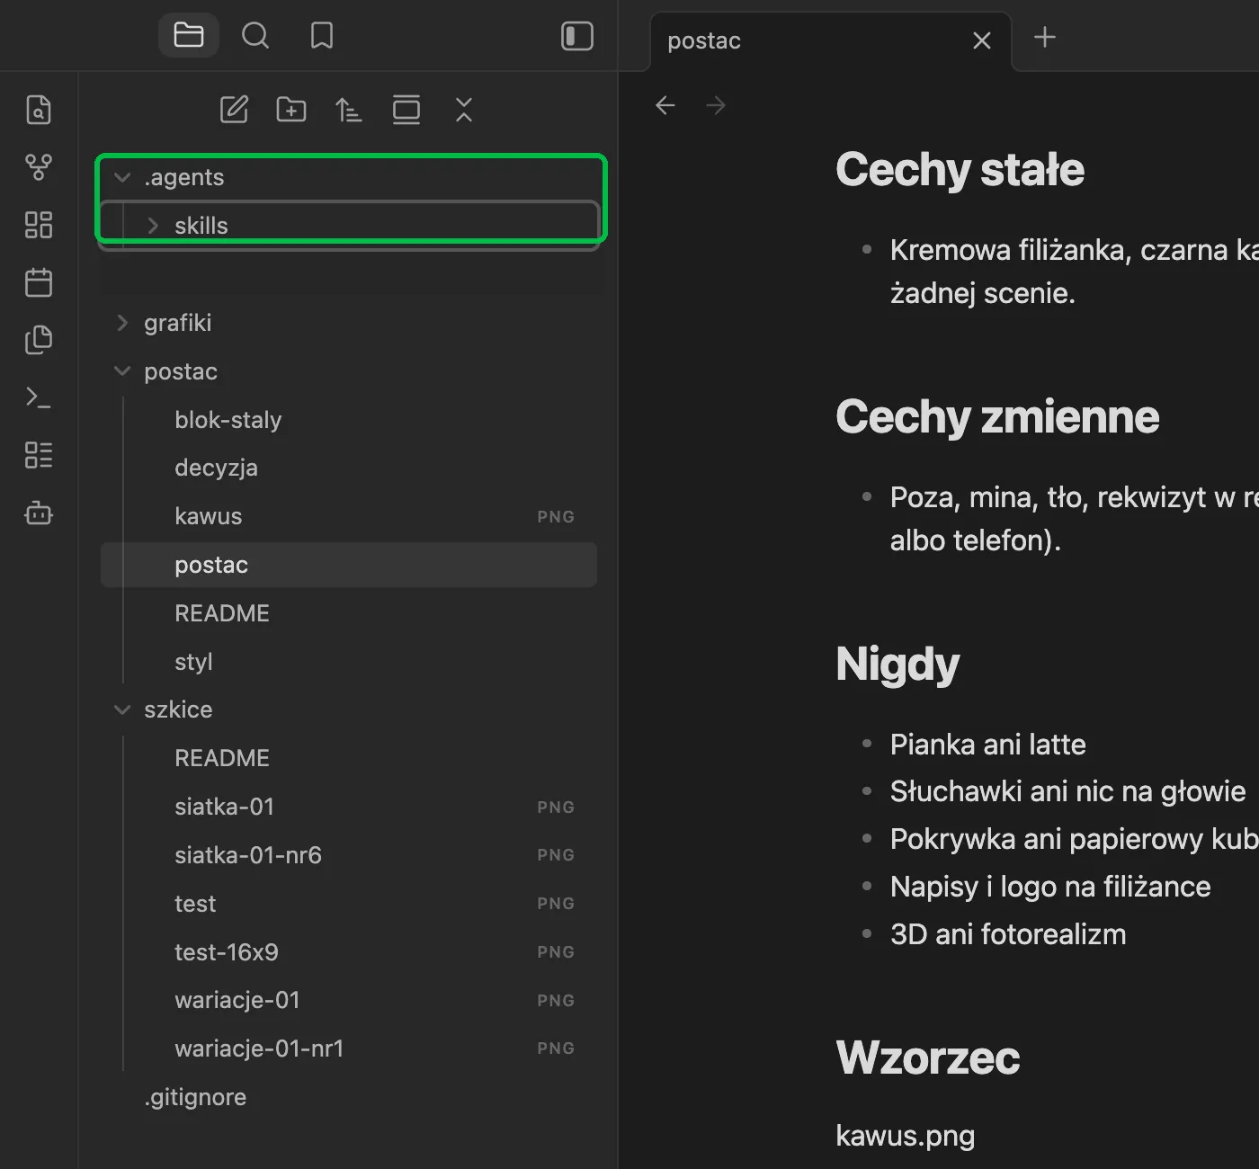Close the postac tab
1259x1169 pixels.
(x=982, y=40)
